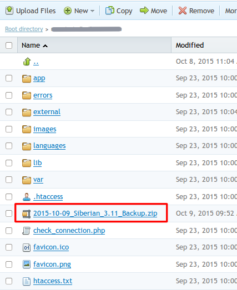Check the box beside the app folder

click(x=9, y=78)
